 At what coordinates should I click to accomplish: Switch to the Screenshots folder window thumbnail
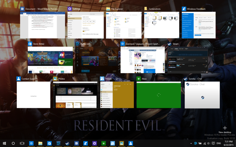pyautogui.click(x=162, y=25)
